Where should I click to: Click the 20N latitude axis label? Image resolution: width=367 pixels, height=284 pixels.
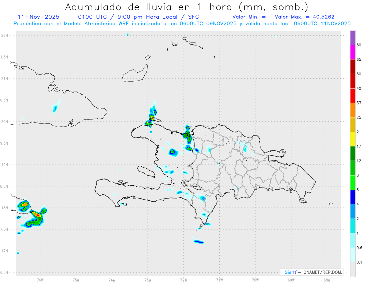tap(5, 122)
